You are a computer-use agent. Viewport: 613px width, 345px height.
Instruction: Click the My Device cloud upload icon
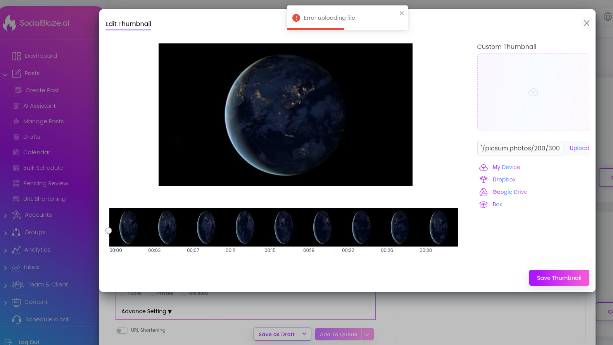[483, 167]
